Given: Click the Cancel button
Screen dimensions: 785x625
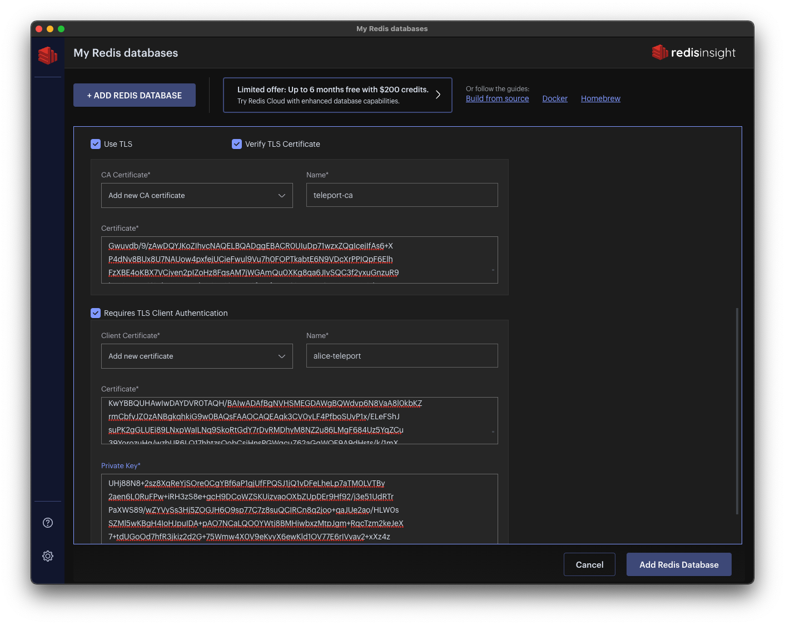Looking at the screenshot, I should (x=589, y=564).
